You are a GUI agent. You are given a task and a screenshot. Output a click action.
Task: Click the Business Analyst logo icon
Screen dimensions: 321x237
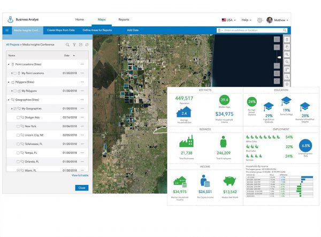pyautogui.click(x=10, y=19)
